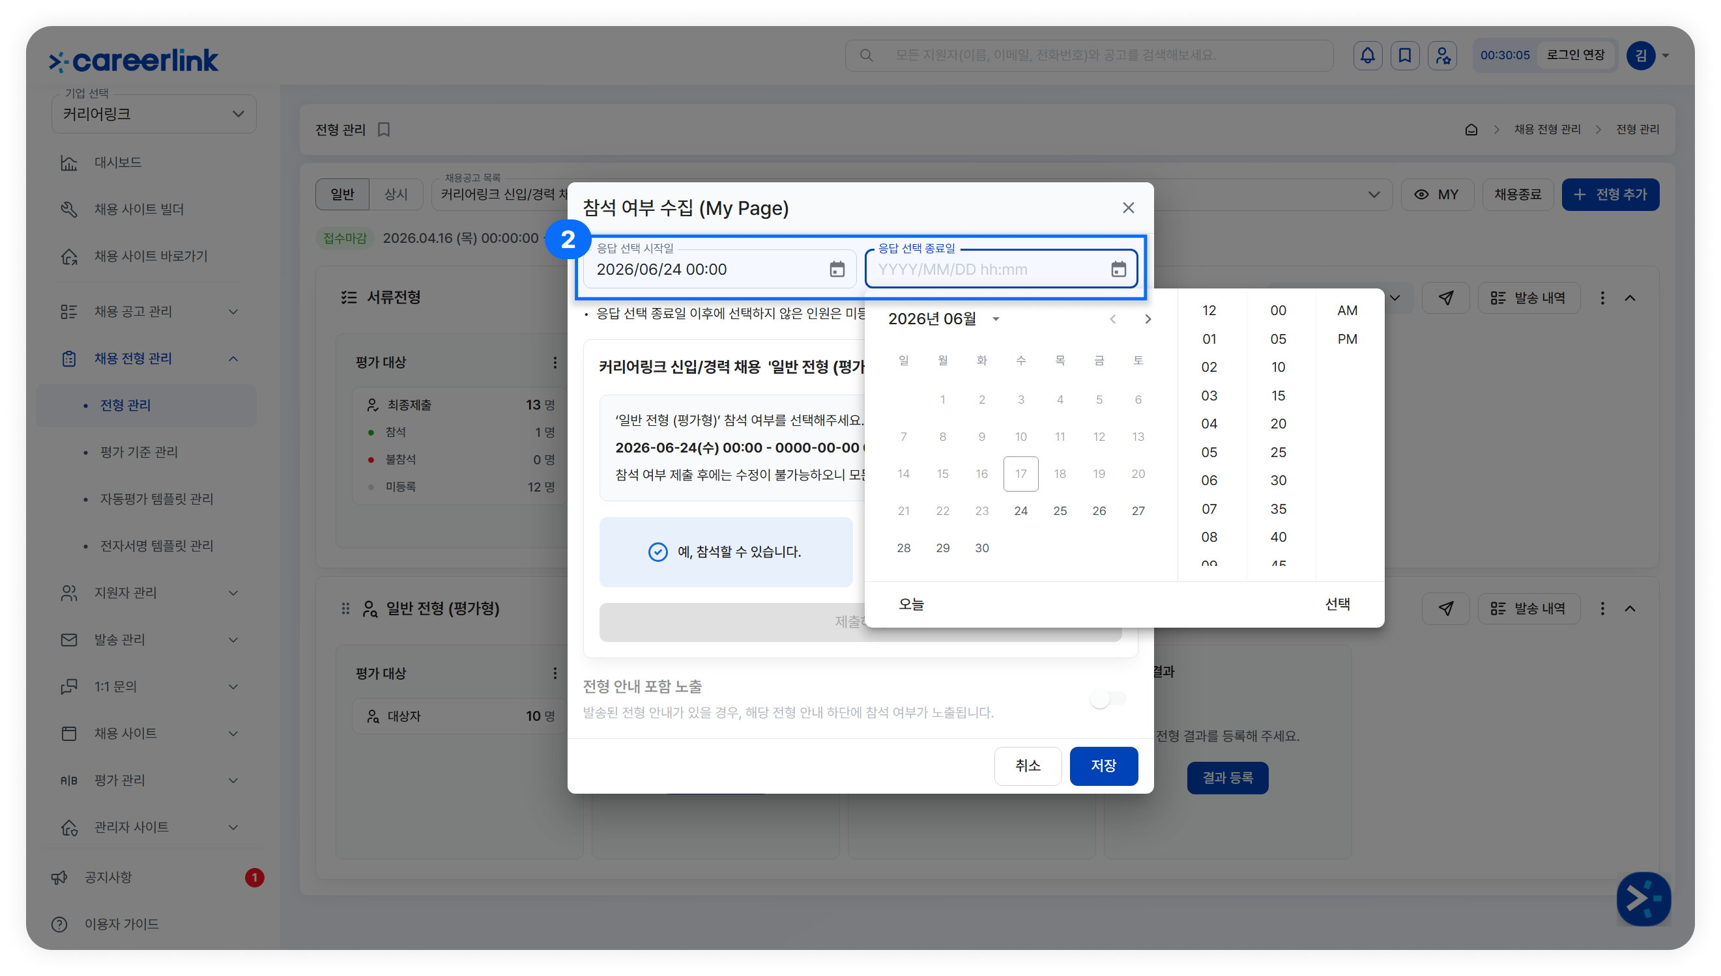Image resolution: width=1721 pixels, height=976 pixels.
Task: Open the notifications bell icon
Action: tap(1367, 55)
